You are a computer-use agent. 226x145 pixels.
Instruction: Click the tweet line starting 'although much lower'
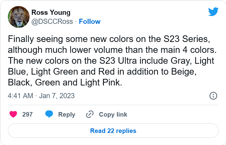[x=112, y=50]
